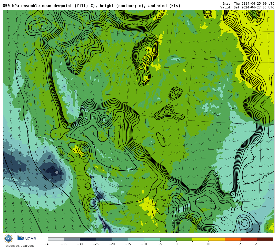
Task: Click the 10 colorbar tick label
Action: pyautogui.click(x=209, y=244)
